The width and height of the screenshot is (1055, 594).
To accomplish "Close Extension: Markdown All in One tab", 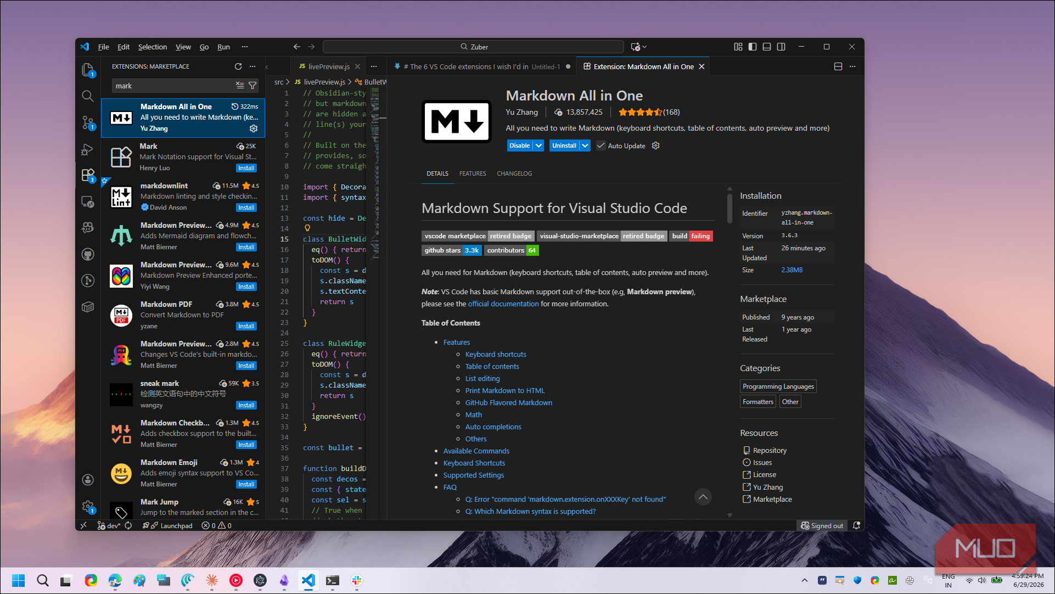I will click(702, 66).
